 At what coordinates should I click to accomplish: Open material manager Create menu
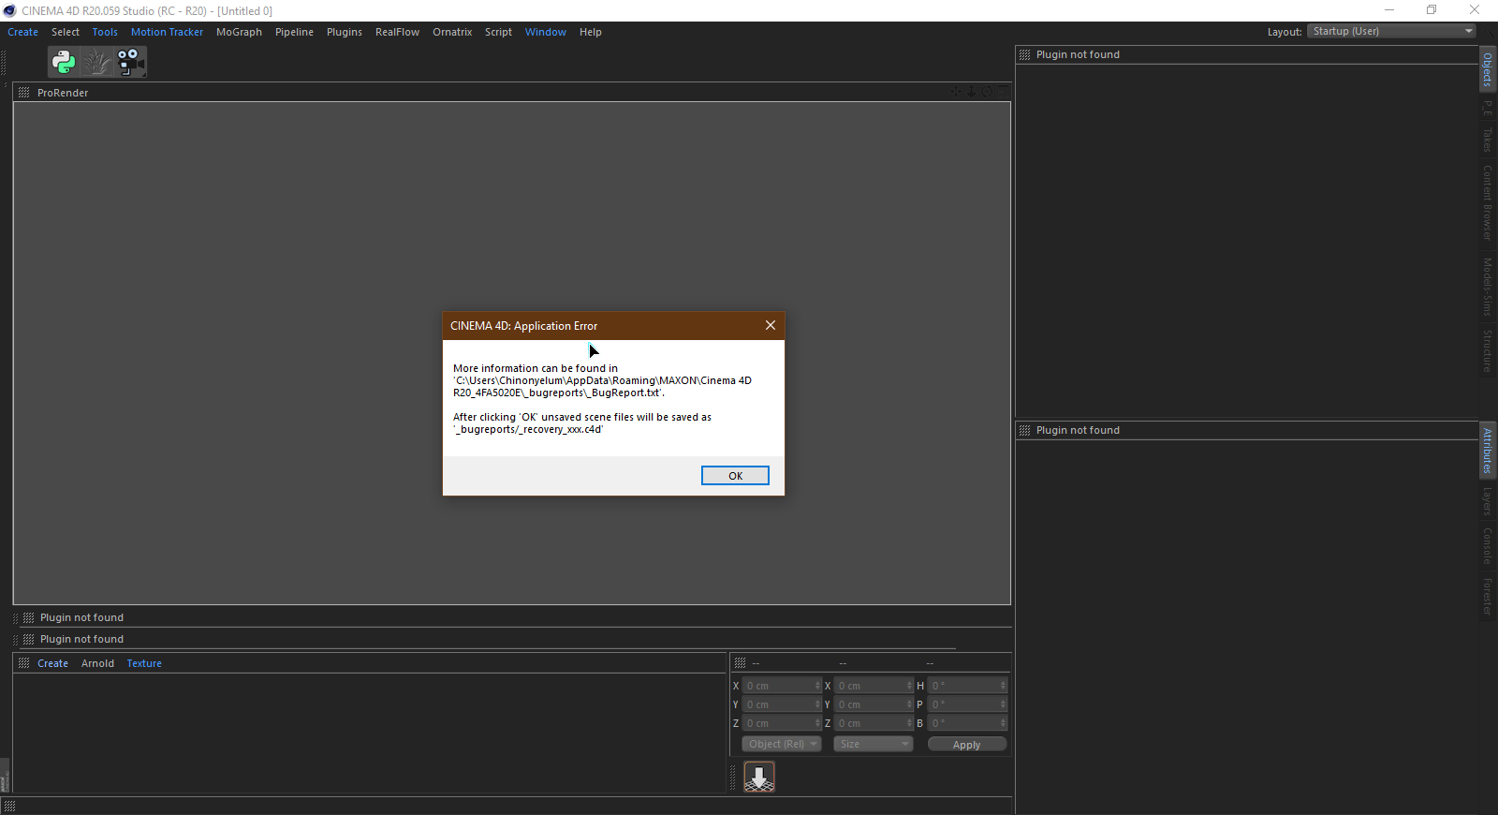coord(52,663)
